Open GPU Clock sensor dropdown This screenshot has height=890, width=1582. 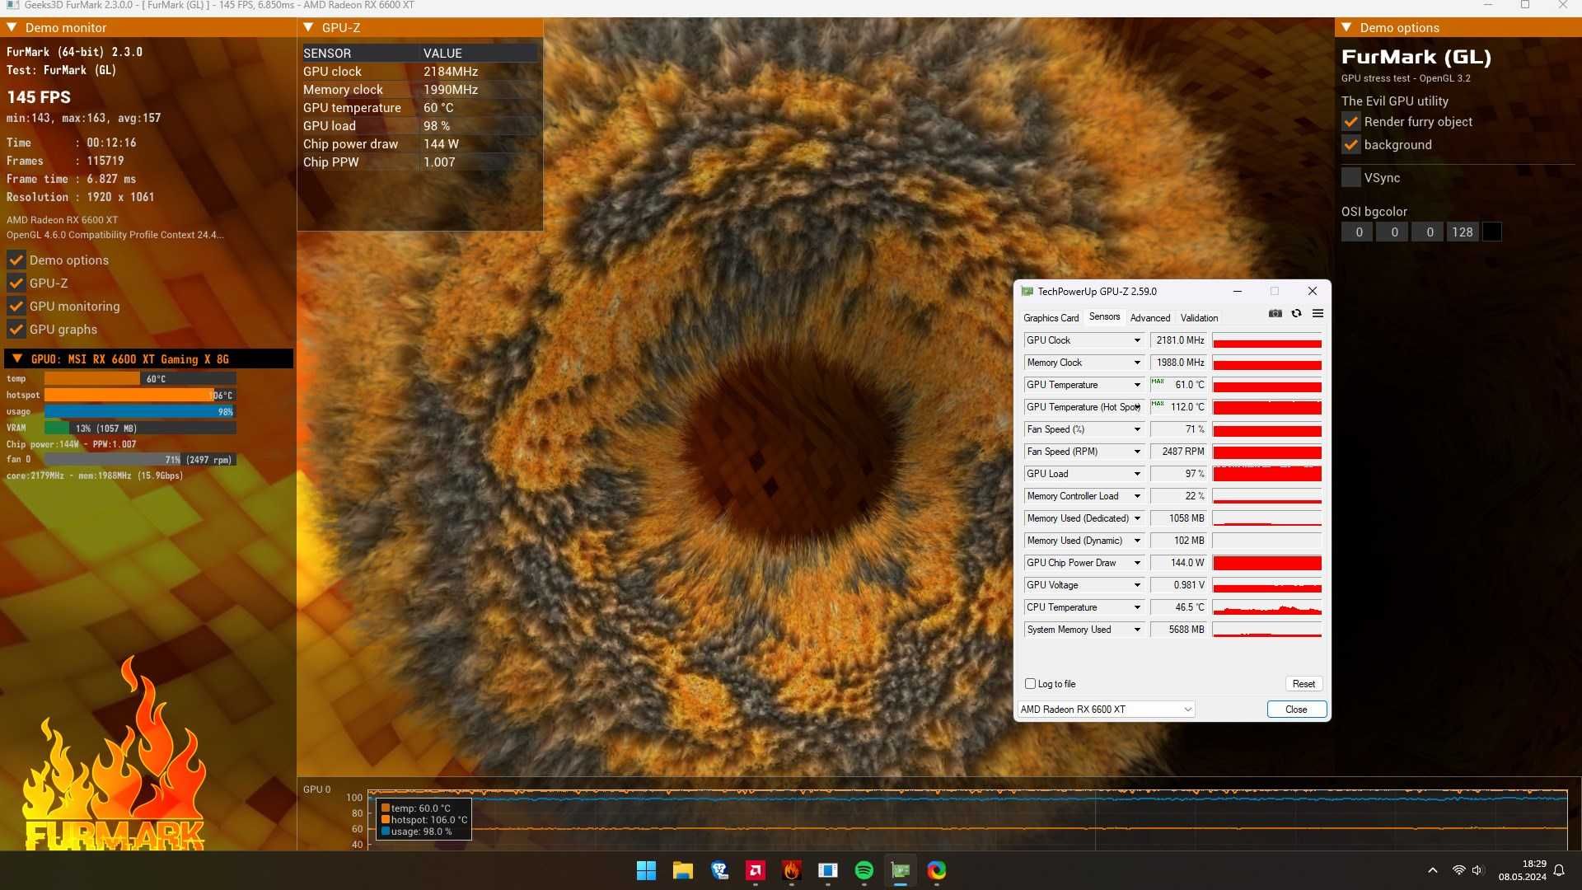pyautogui.click(x=1137, y=340)
